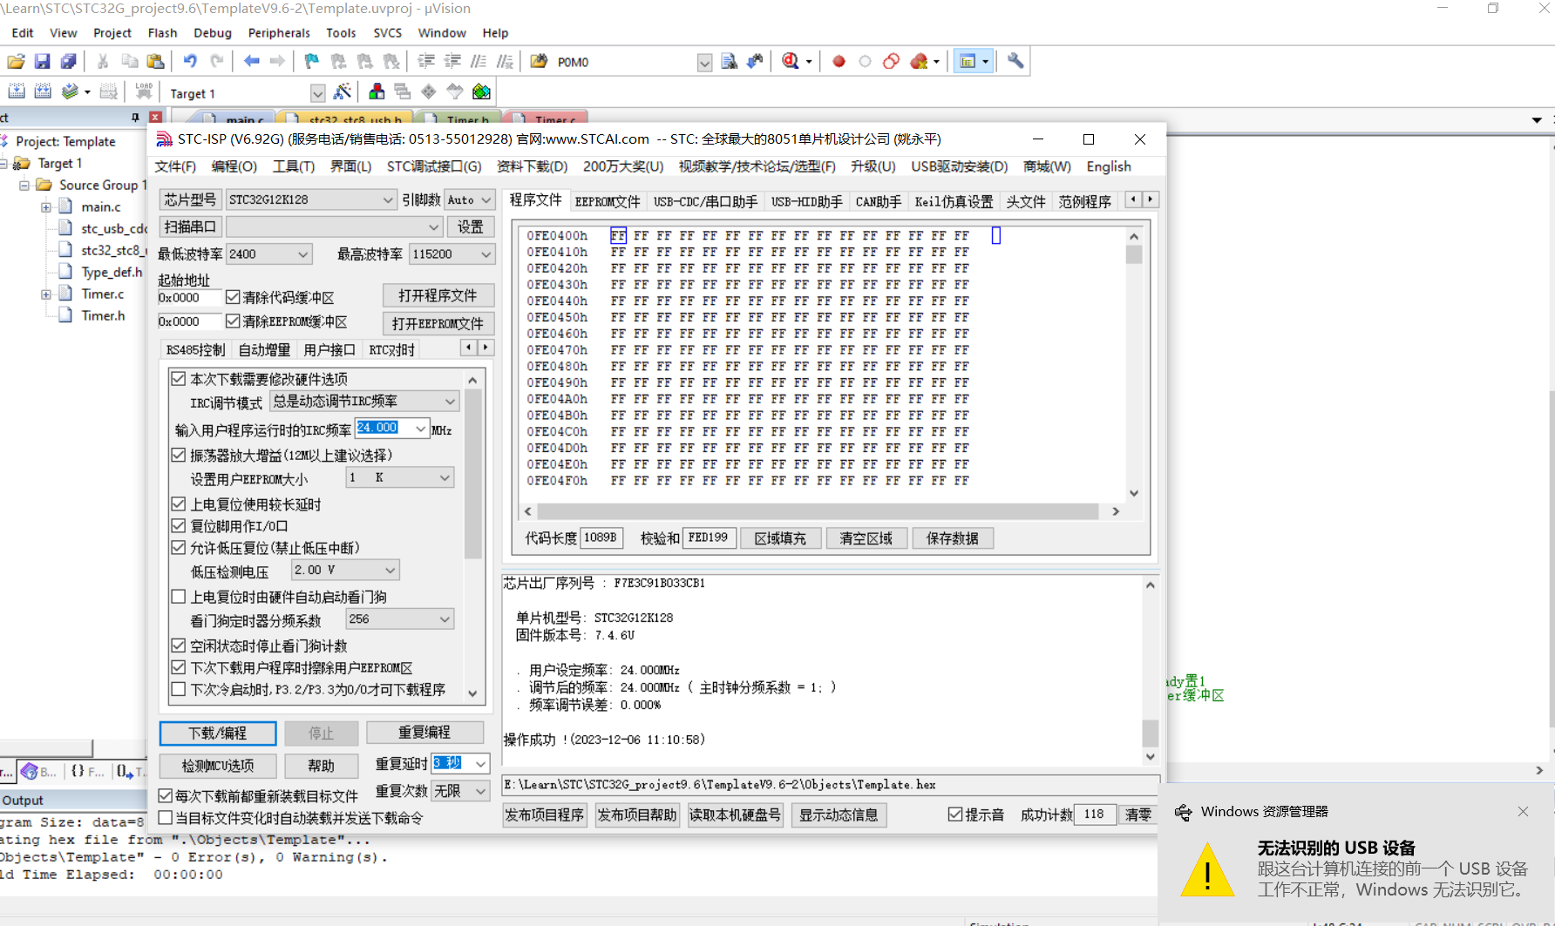Open Options for Target magic wand icon
Viewport: 1555px width, 926px height.
[343, 91]
